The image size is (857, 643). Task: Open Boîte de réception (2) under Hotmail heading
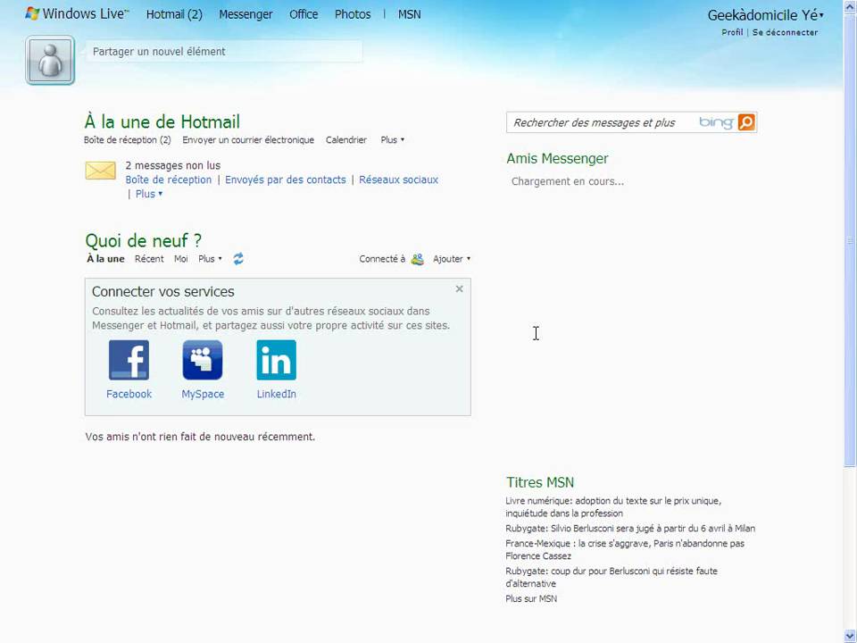(x=128, y=140)
